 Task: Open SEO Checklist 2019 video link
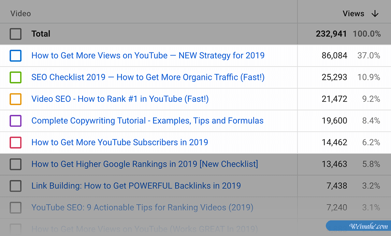[148, 77]
